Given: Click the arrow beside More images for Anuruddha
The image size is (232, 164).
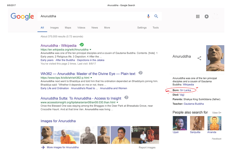Looking at the screenshot, I should click(43, 147).
